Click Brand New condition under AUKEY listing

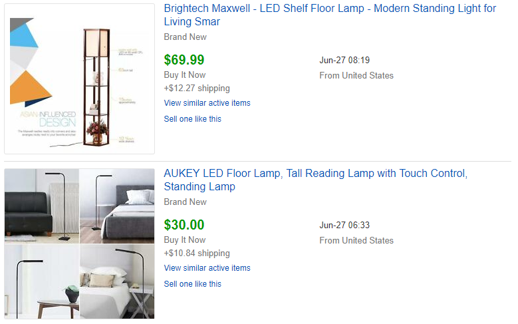(185, 202)
